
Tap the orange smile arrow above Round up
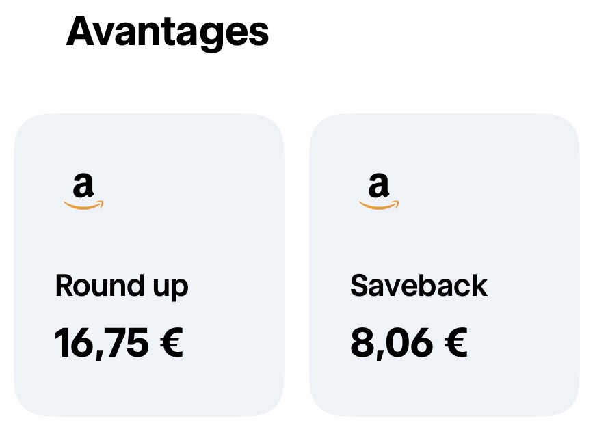(x=83, y=205)
